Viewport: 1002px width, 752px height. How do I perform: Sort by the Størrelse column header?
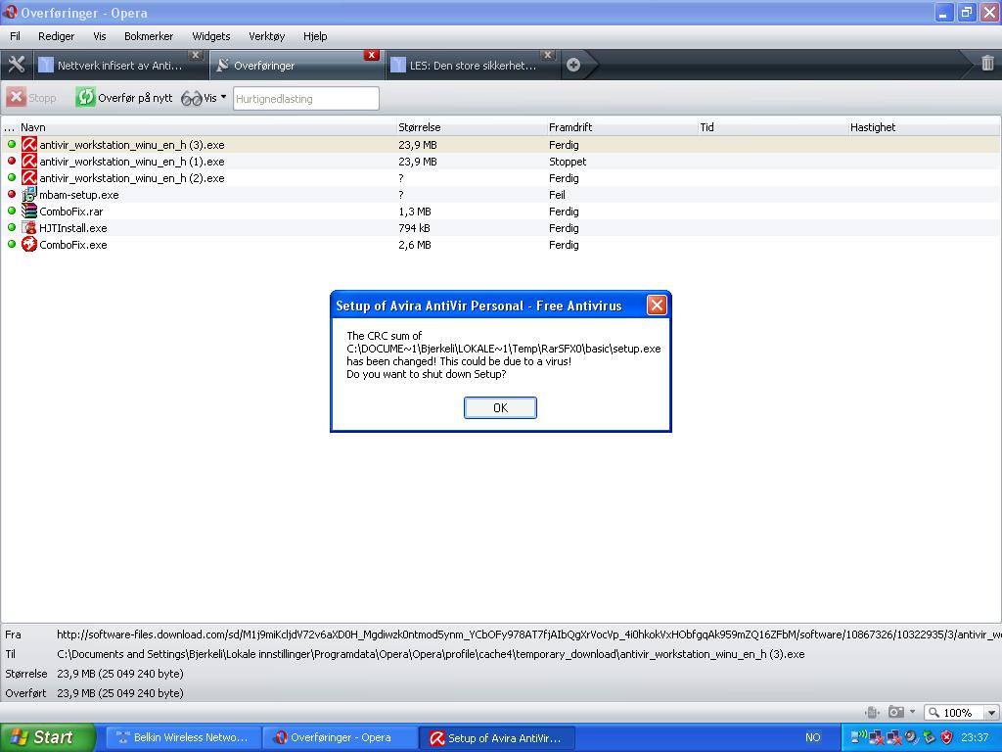472,127
